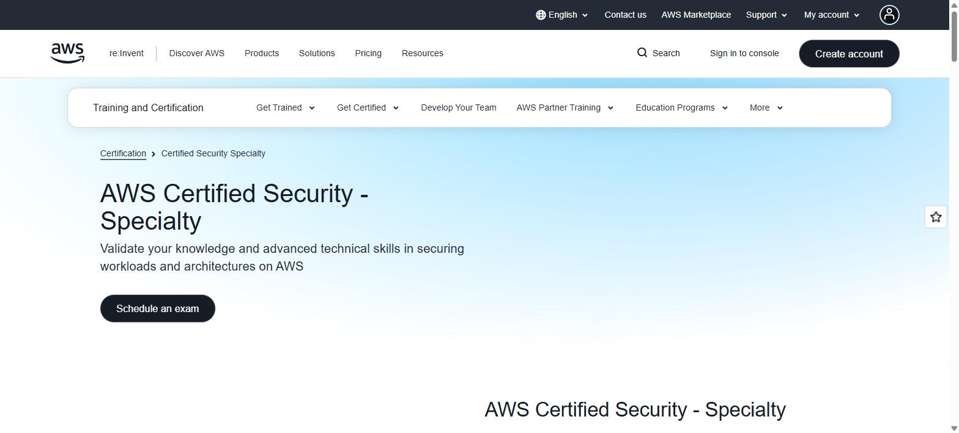Click the Get Certified label
This screenshot has height=433, width=959.
(361, 107)
